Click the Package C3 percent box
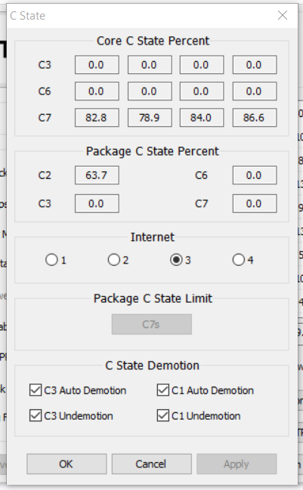The height and width of the screenshot is (490, 303). tap(97, 204)
